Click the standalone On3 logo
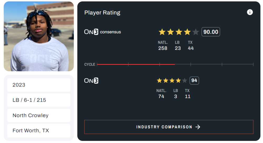Screen dimensions: 263x143 [x=91, y=81]
